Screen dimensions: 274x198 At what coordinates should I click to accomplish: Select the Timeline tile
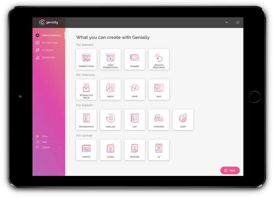point(110,120)
